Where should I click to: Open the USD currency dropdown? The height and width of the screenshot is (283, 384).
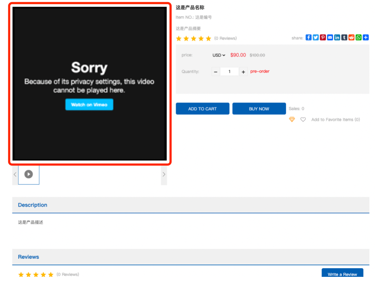[x=219, y=55]
